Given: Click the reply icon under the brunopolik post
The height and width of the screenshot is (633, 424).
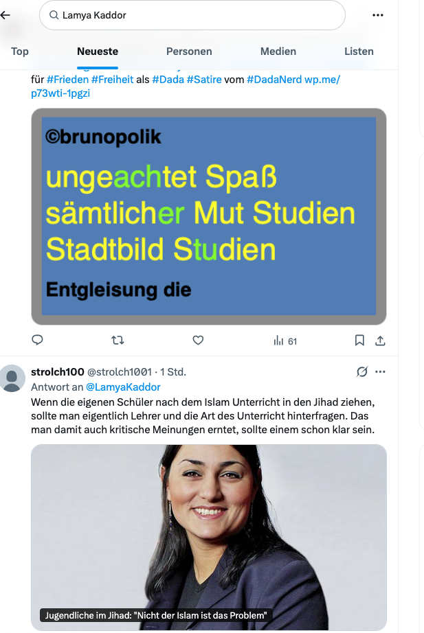Looking at the screenshot, I should pyautogui.click(x=38, y=340).
